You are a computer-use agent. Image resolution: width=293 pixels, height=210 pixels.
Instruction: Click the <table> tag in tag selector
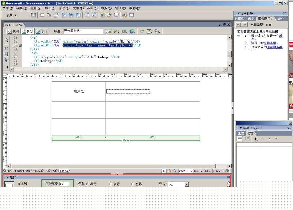38,171
